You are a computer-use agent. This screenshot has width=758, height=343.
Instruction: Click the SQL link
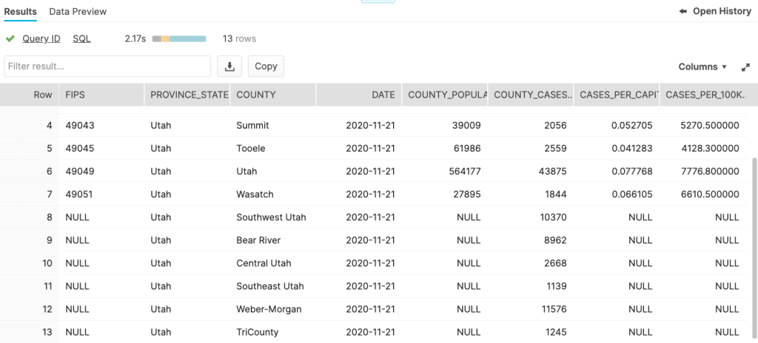[81, 38]
